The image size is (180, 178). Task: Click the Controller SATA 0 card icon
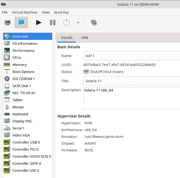point(7,163)
